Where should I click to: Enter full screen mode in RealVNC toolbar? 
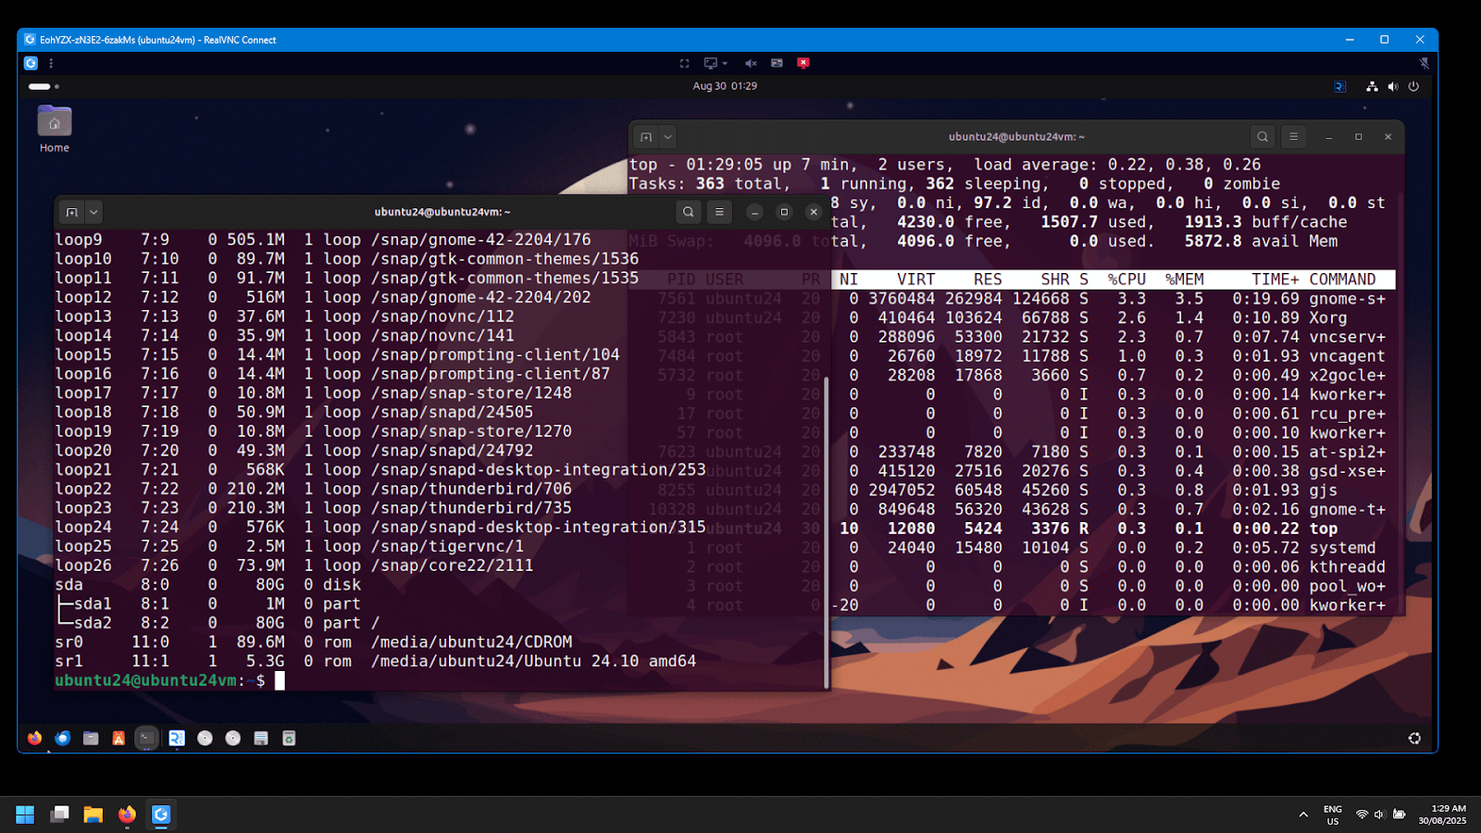pos(685,63)
